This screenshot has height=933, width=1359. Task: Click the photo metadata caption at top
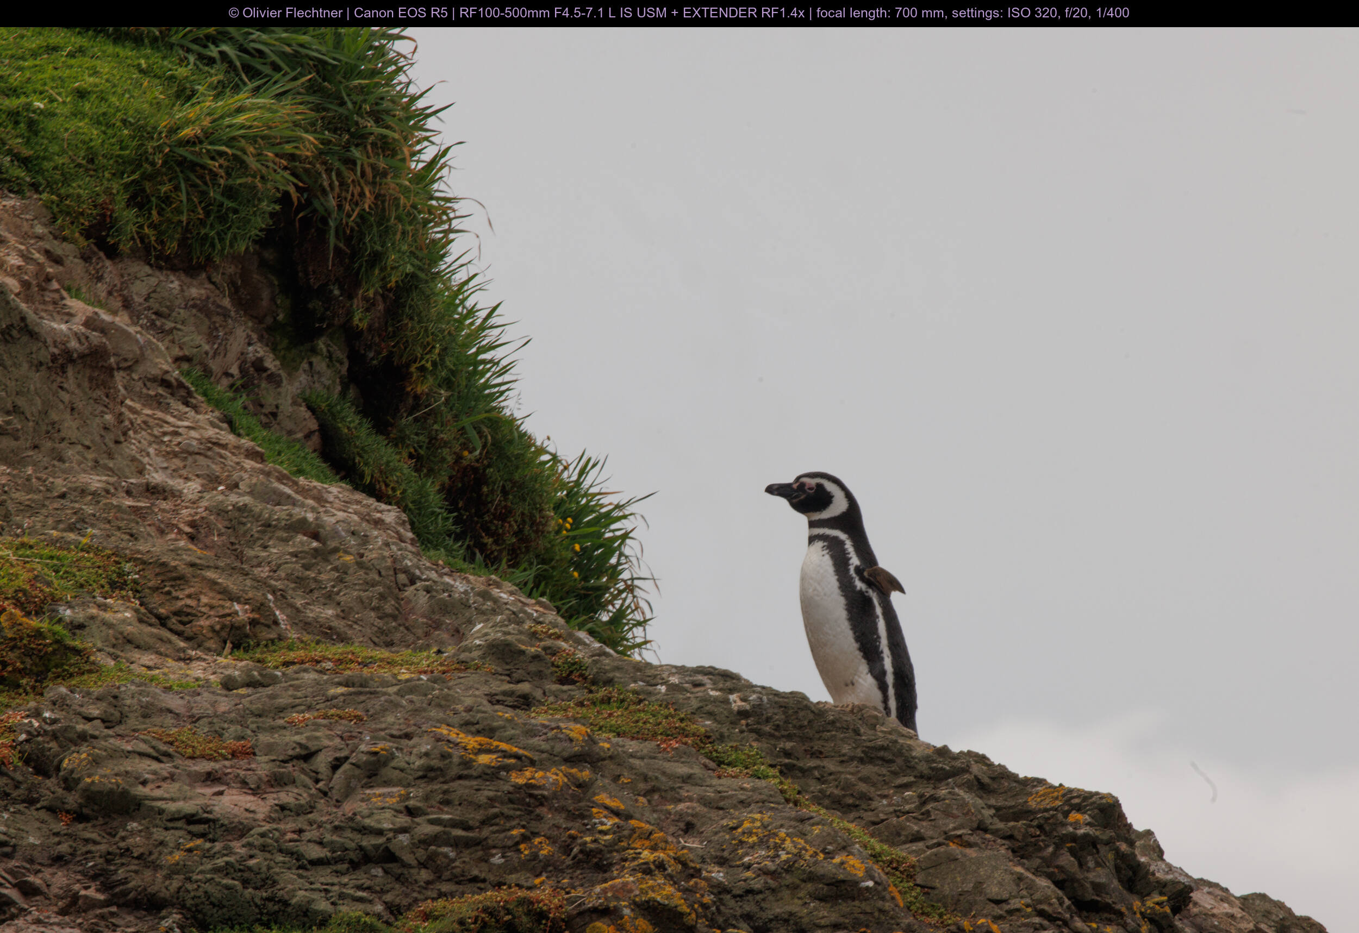click(679, 13)
